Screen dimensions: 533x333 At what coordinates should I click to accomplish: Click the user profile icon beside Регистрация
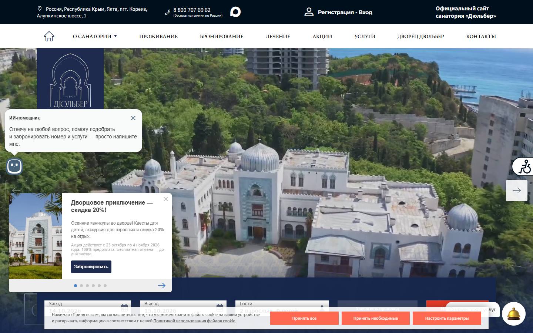click(x=309, y=12)
